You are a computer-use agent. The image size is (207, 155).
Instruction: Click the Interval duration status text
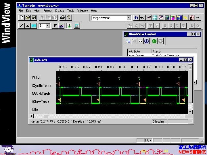[65, 121]
